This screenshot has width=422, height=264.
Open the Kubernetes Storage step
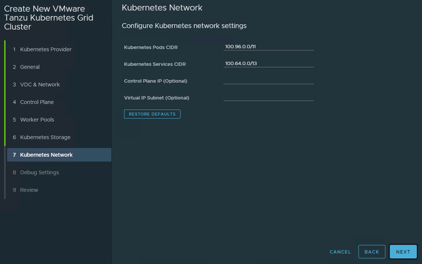[45, 137]
